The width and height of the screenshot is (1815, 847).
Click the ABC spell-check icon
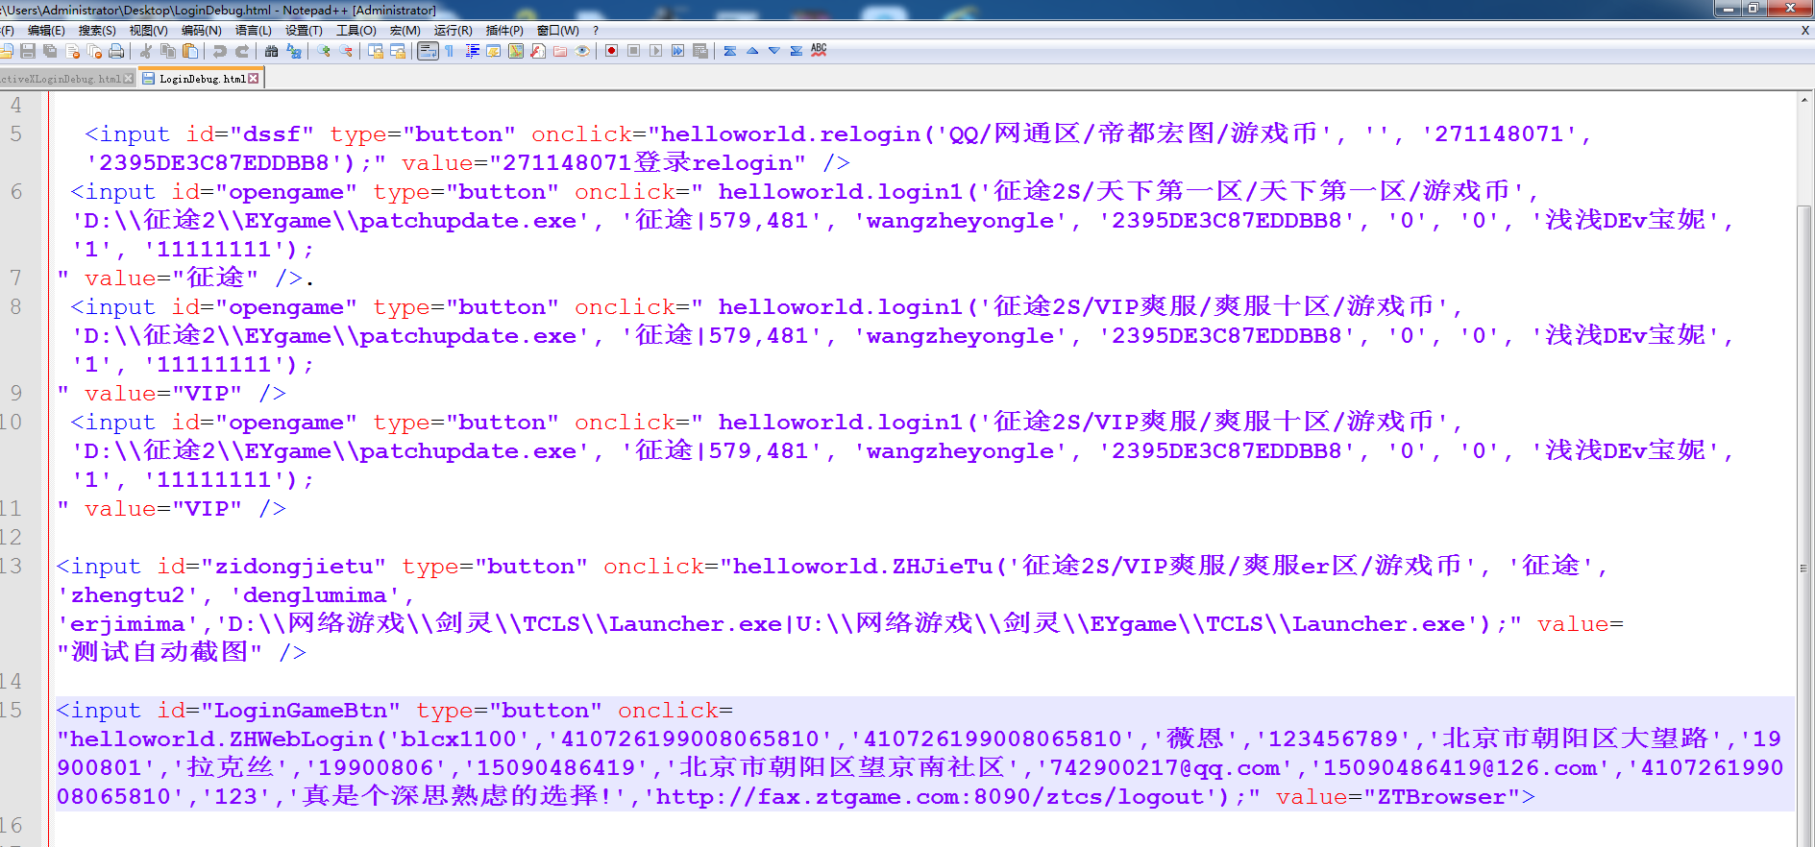tap(819, 50)
